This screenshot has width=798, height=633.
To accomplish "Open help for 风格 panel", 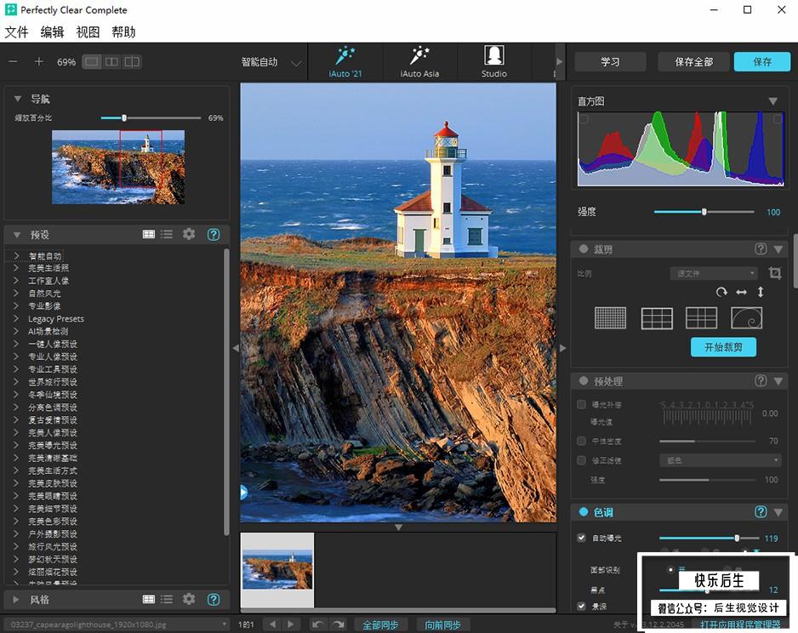I will (214, 599).
